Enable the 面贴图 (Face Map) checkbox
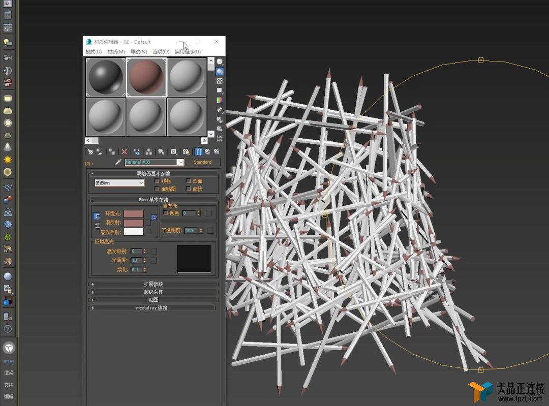The height and width of the screenshot is (406, 549). 157,189
